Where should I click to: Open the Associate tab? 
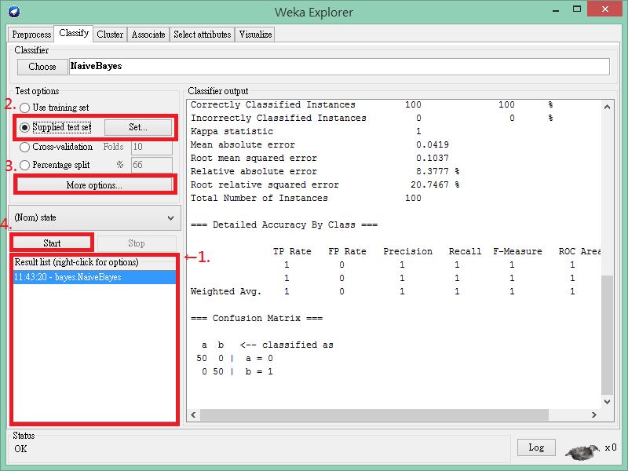coord(148,35)
